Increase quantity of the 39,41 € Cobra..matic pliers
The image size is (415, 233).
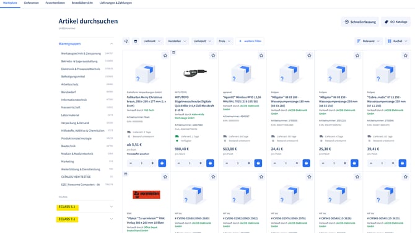393,163
